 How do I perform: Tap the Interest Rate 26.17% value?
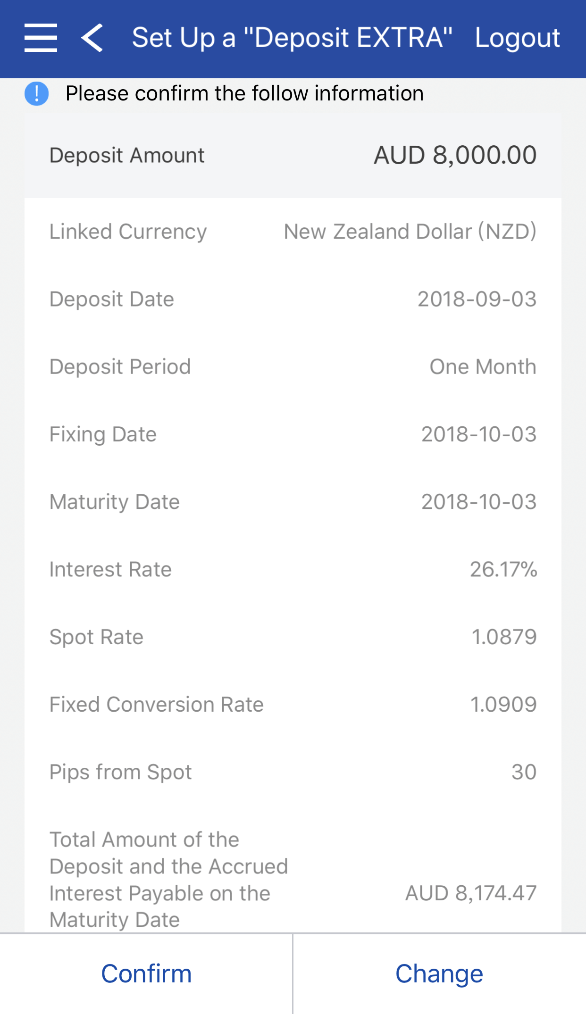pos(503,569)
